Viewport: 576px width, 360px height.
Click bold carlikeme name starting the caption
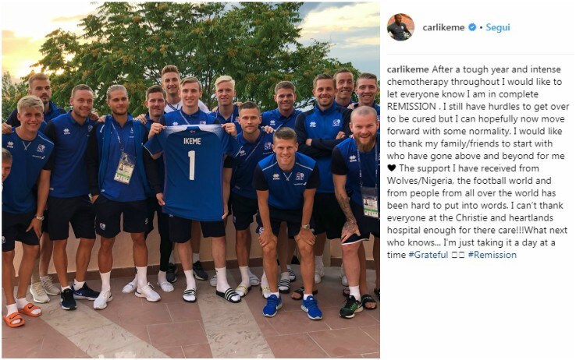click(x=407, y=69)
